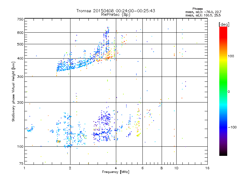
Task: Click the y-axis "750" tick label
Action: pyautogui.click(x=20, y=19)
